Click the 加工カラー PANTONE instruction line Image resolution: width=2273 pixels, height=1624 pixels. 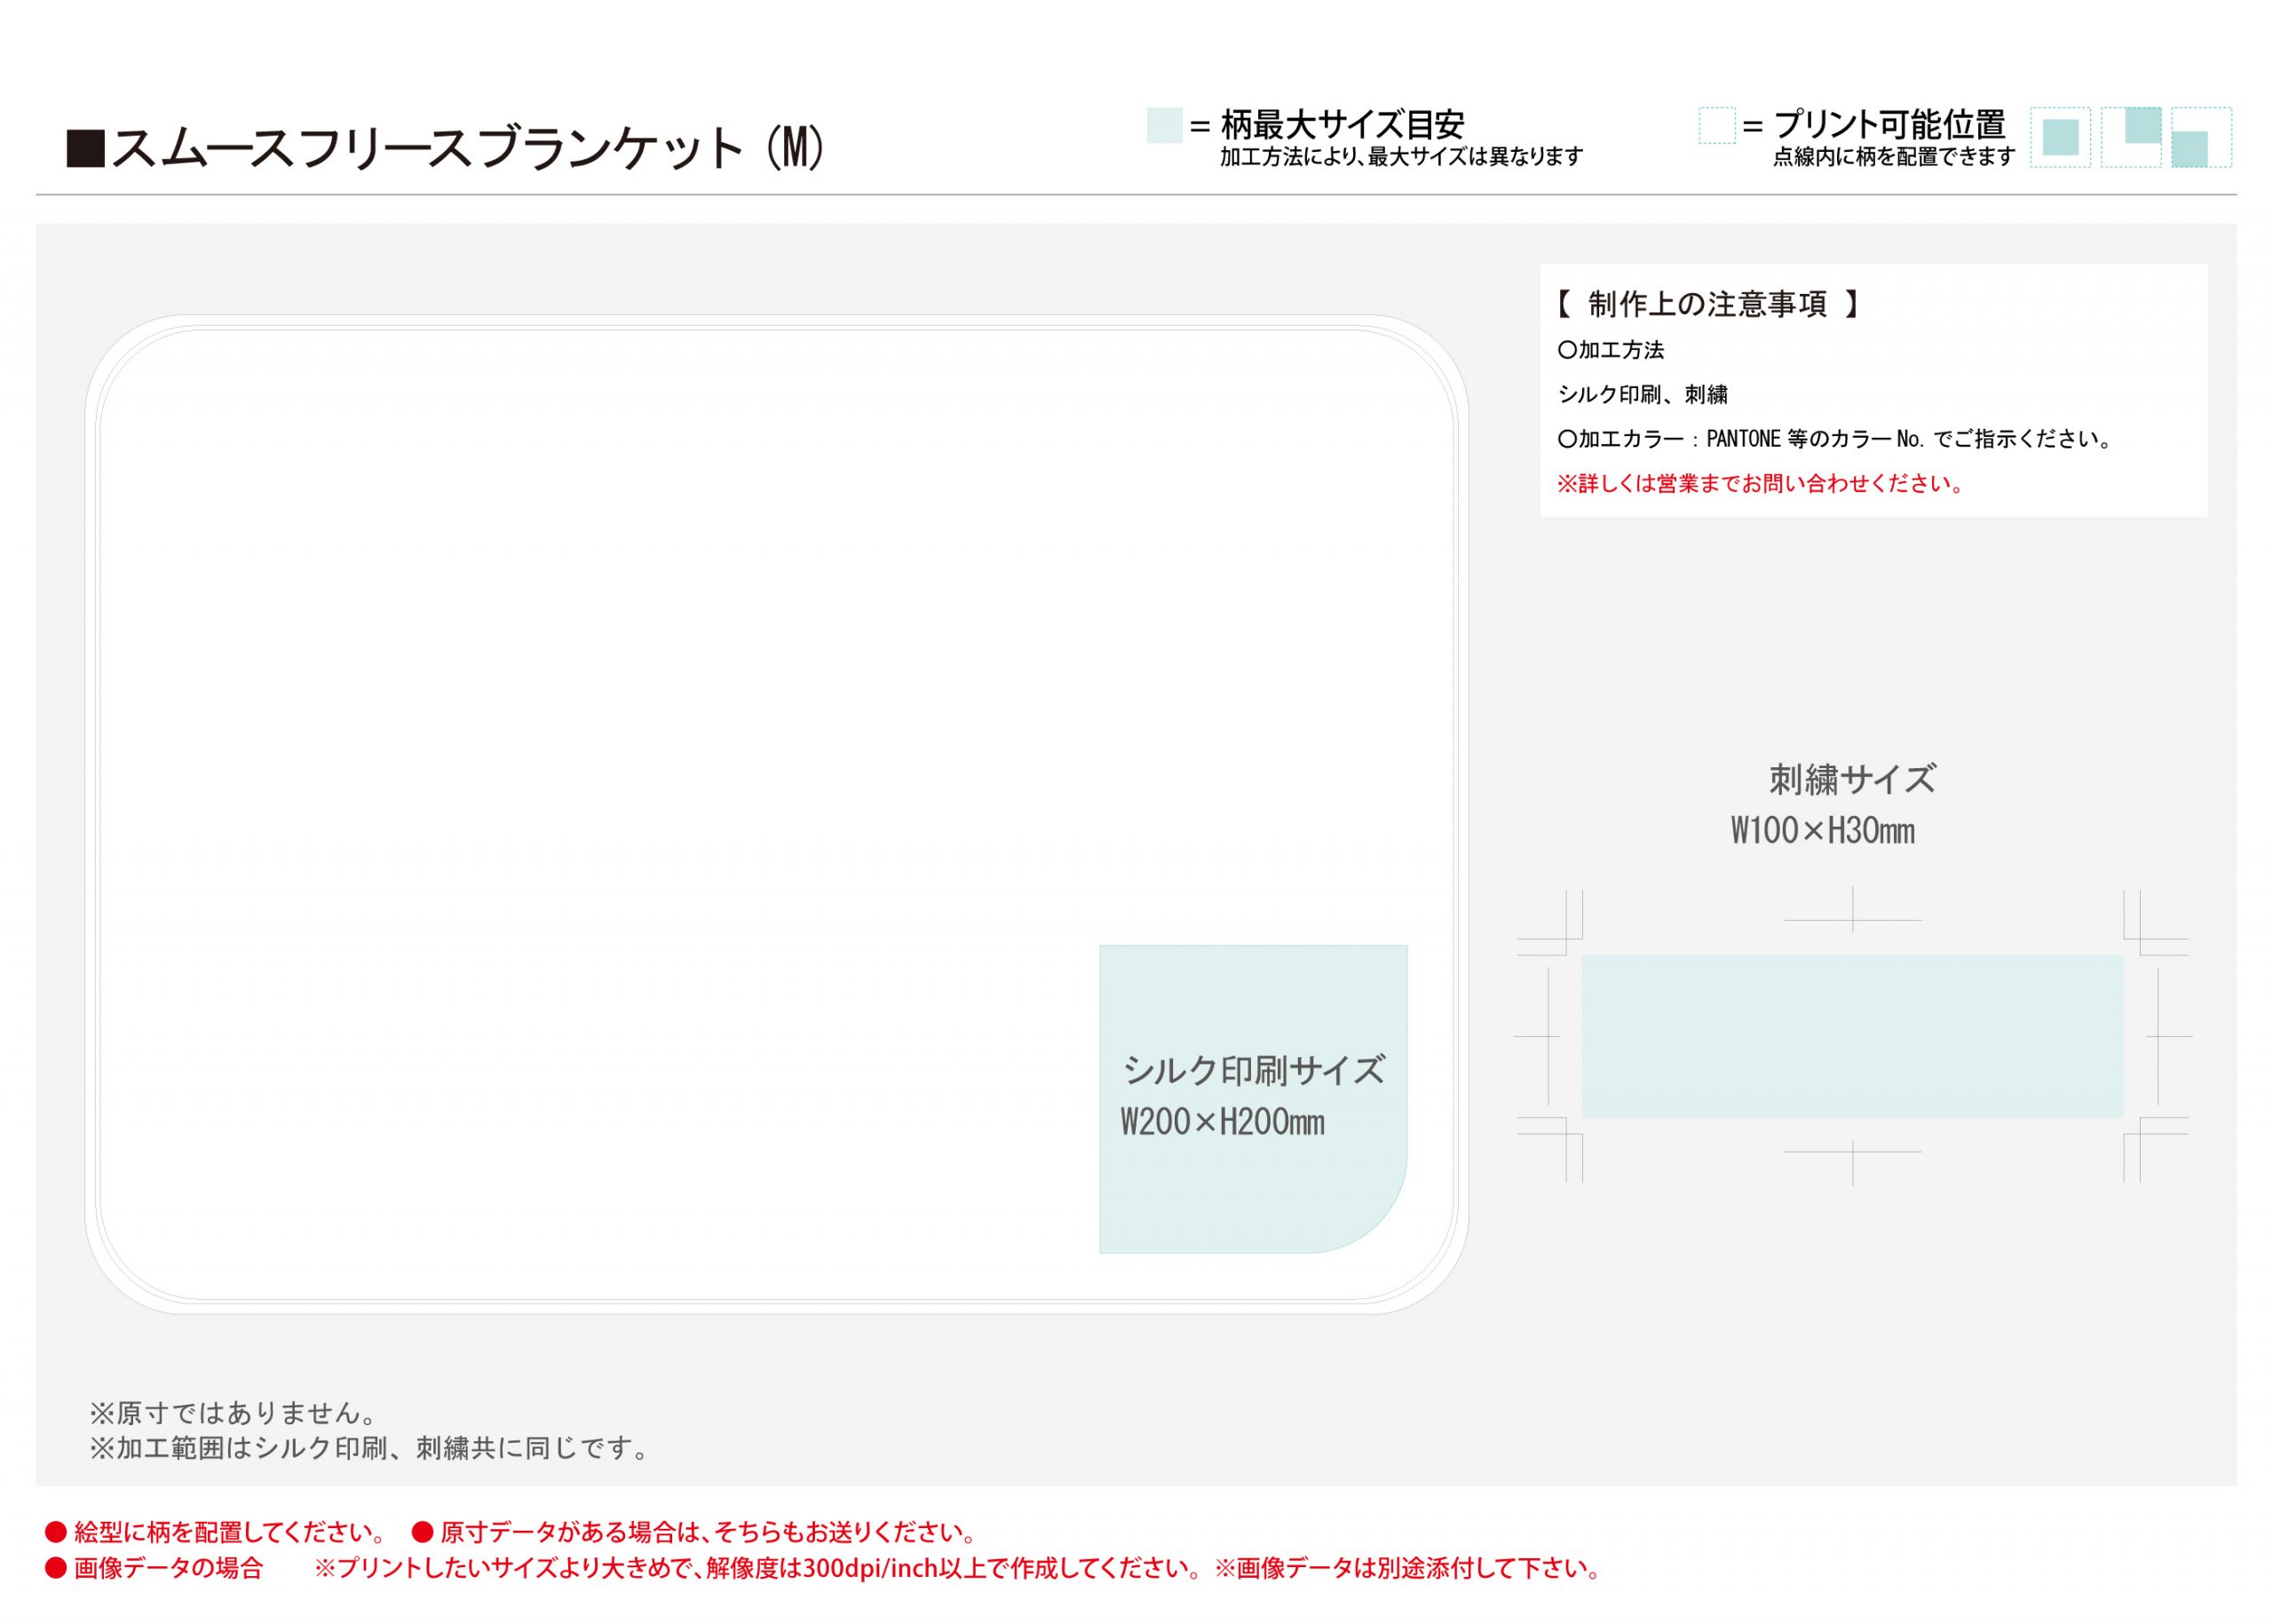pyautogui.click(x=1834, y=439)
